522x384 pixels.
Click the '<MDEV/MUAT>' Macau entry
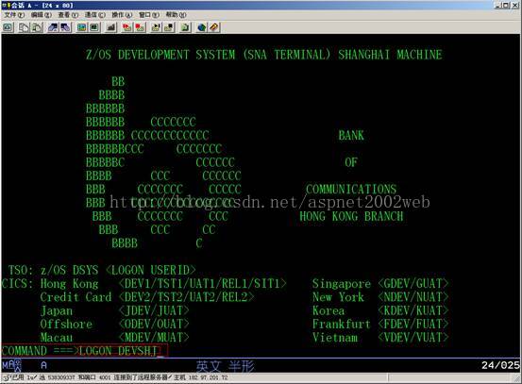pyautogui.click(x=154, y=338)
